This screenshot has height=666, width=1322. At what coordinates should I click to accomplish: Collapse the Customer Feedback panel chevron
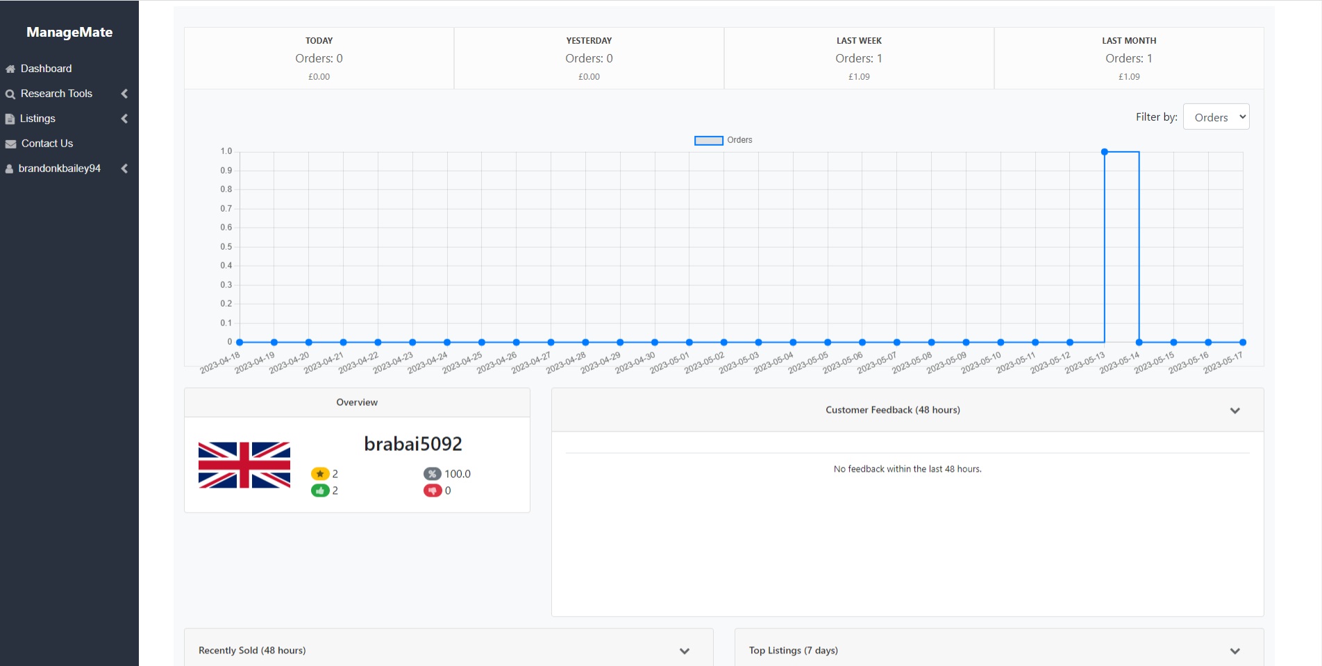[1235, 411]
